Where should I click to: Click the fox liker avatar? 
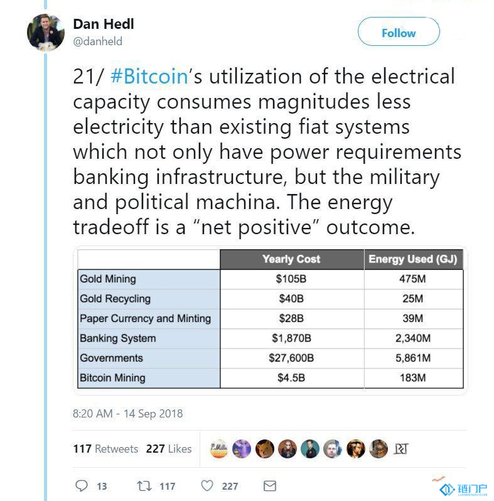point(264,449)
